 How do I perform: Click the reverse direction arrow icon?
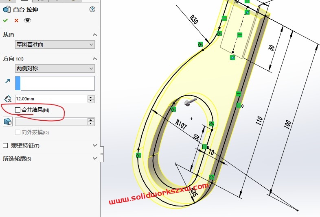click(7, 82)
